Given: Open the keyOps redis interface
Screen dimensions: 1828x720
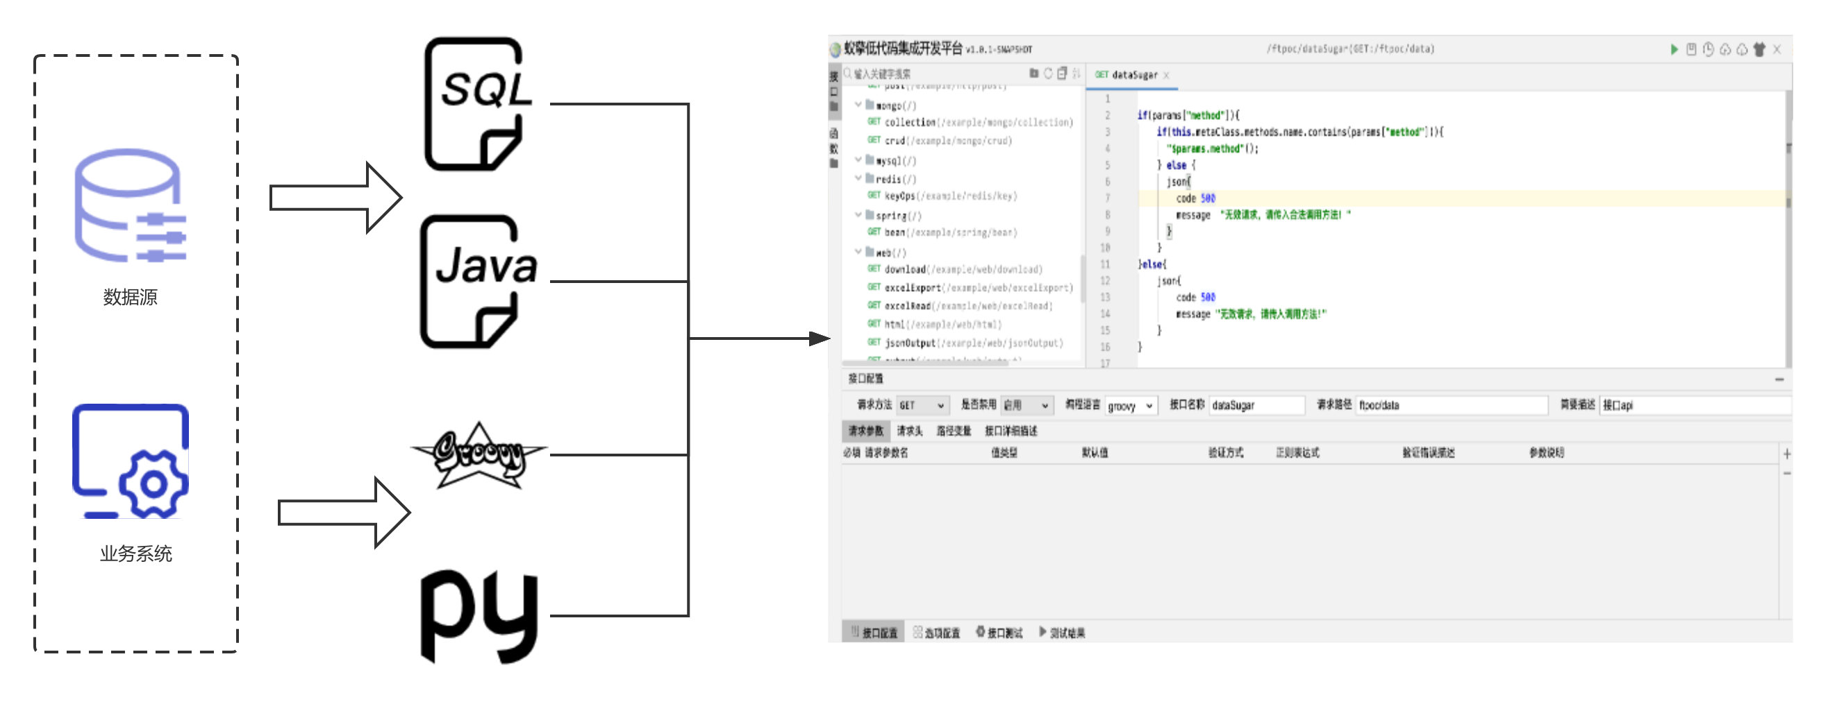Looking at the screenshot, I should pos(942,196).
